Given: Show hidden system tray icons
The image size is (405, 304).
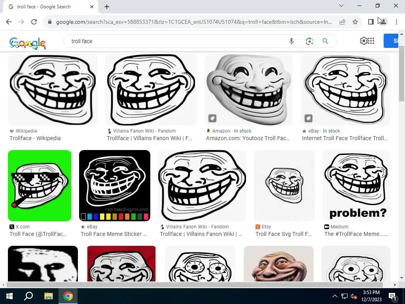Looking at the screenshot, I should (335, 296).
